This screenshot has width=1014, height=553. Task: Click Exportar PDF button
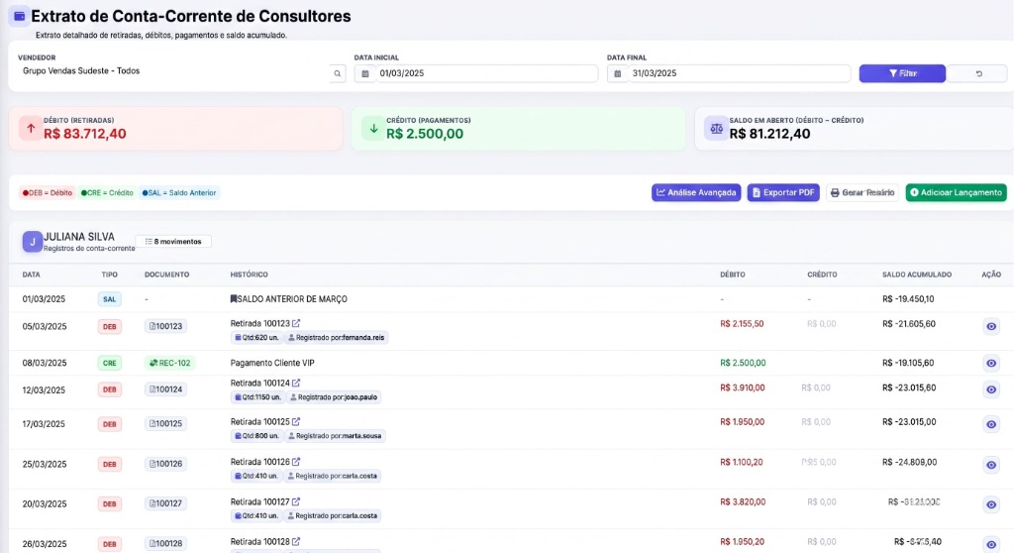783,192
